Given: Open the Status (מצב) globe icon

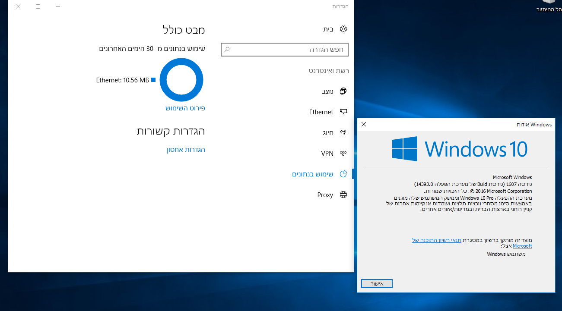Looking at the screenshot, I should click(343, 91).
